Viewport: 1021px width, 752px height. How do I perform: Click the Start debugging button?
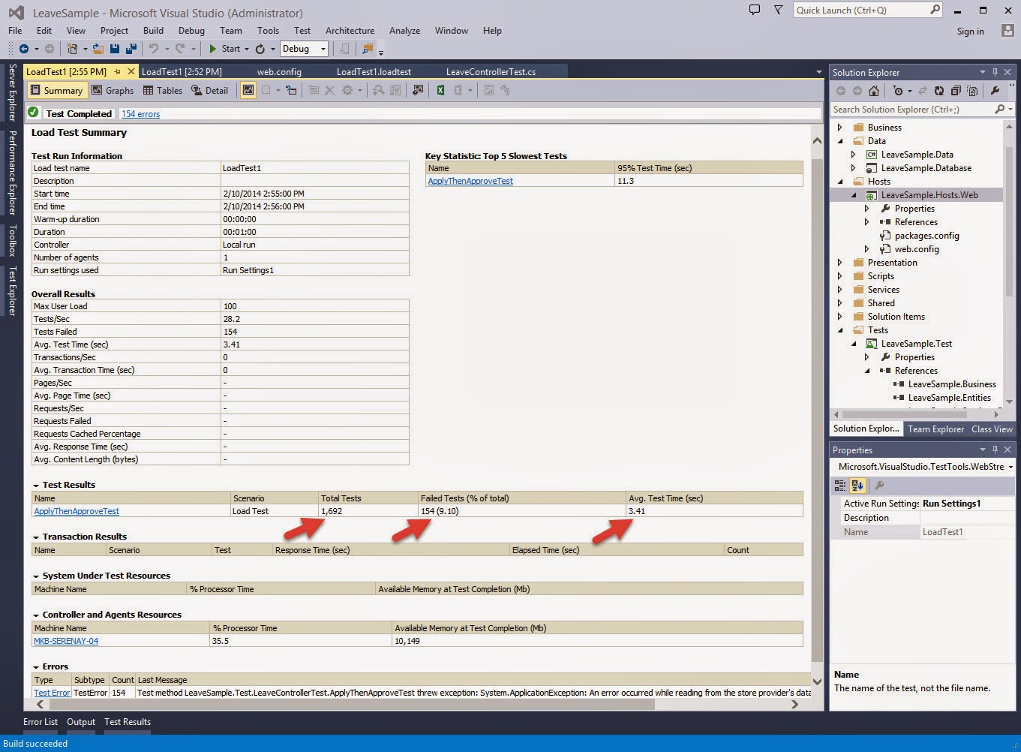coord(224,49)
